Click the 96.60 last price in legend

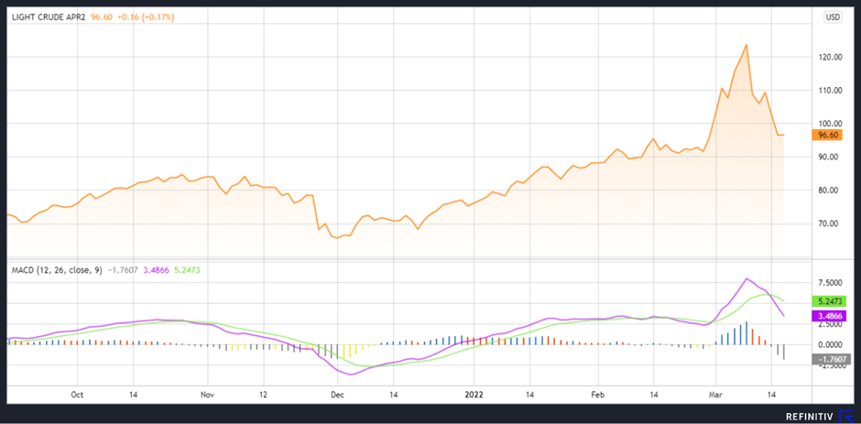103,17
